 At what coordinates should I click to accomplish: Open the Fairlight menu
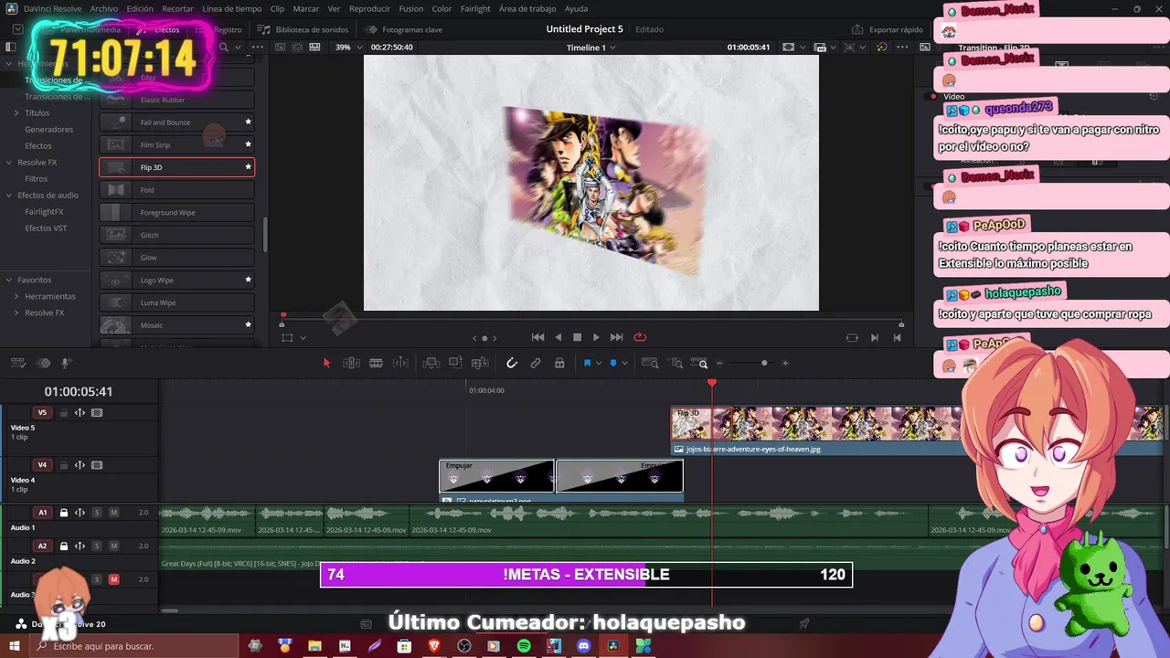click(x=475, y=8)
